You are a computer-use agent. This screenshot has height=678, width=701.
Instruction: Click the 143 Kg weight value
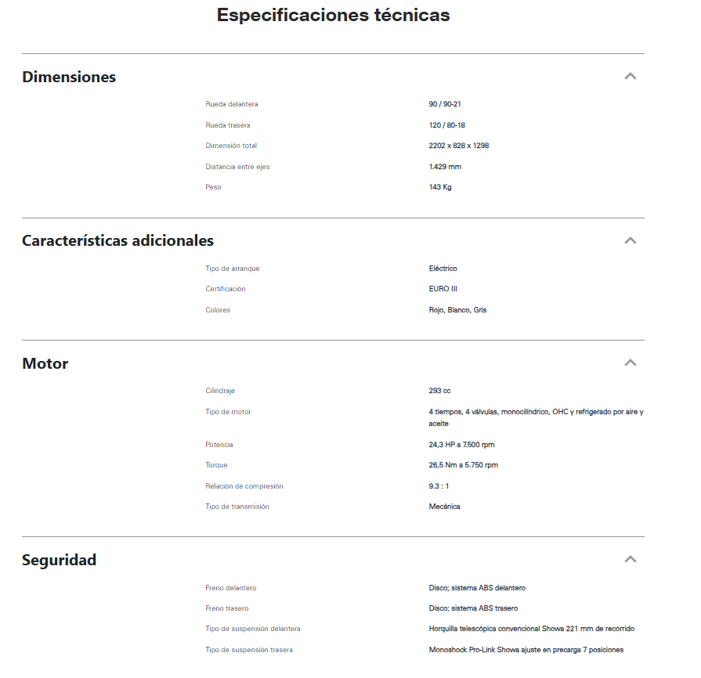[x=440, y=187]
